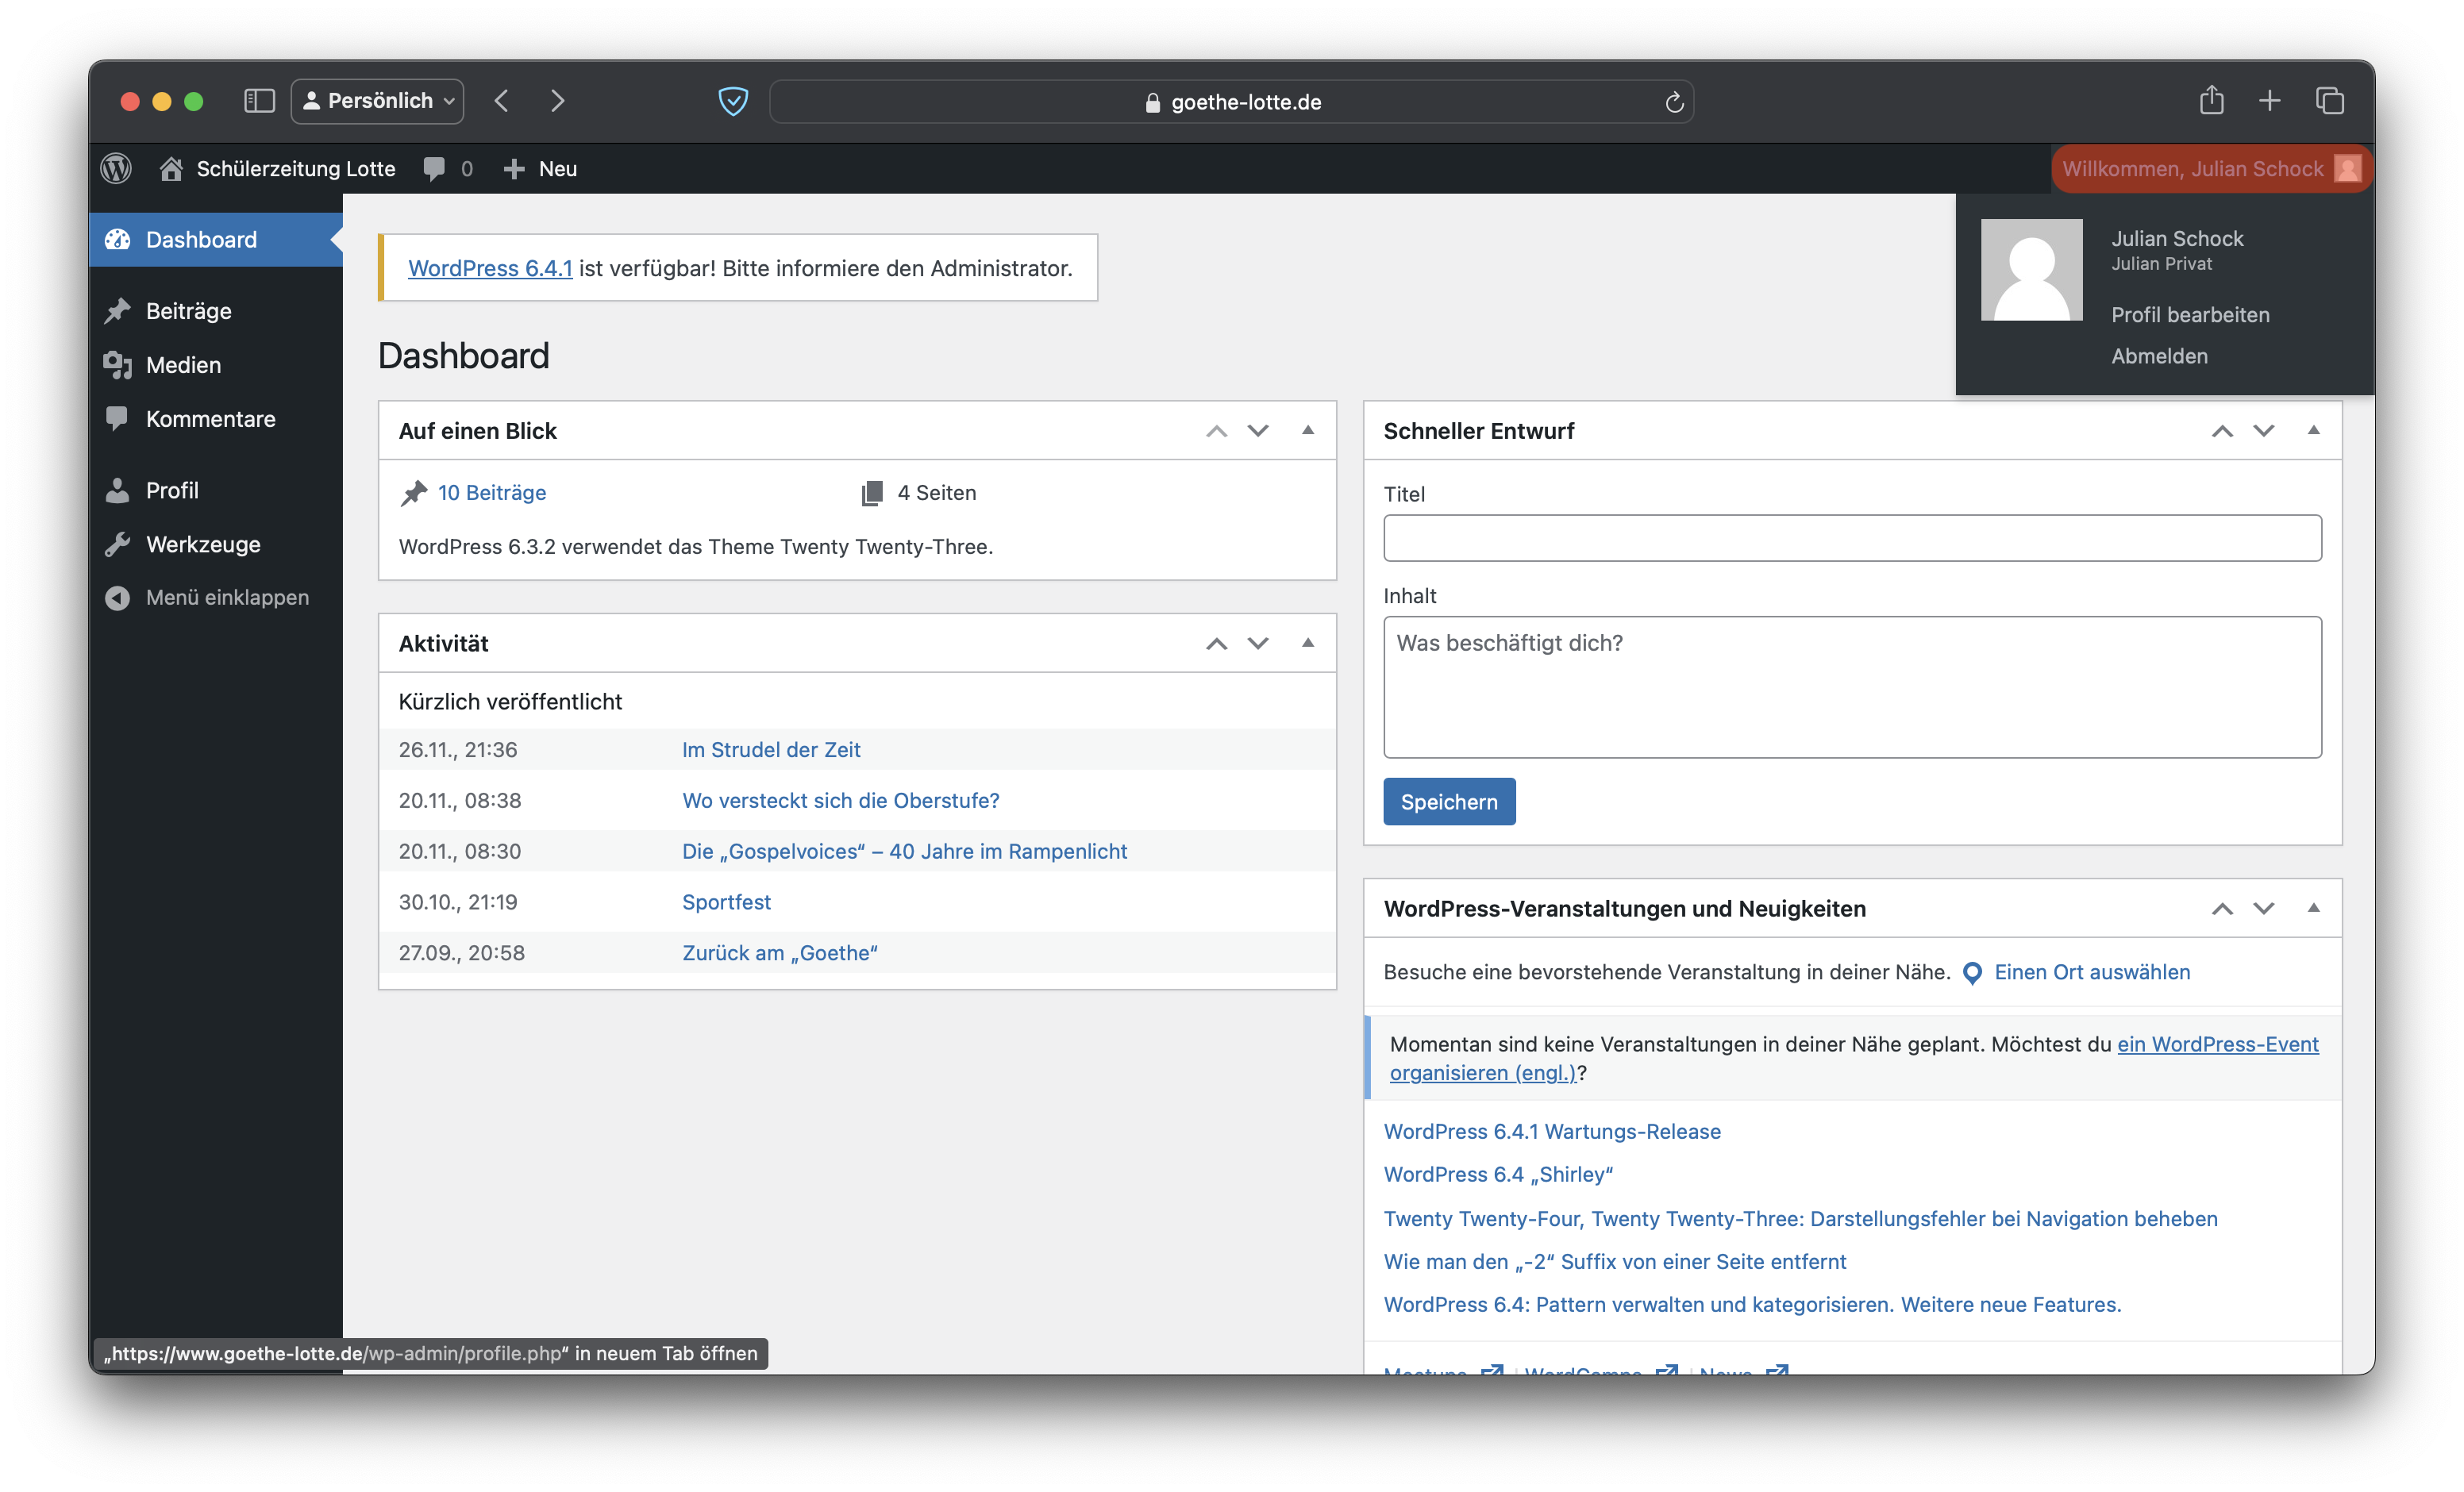Click the comments bubble icon in admin bar
This screenshot has width=2464, height=1492.
(434, 168)
